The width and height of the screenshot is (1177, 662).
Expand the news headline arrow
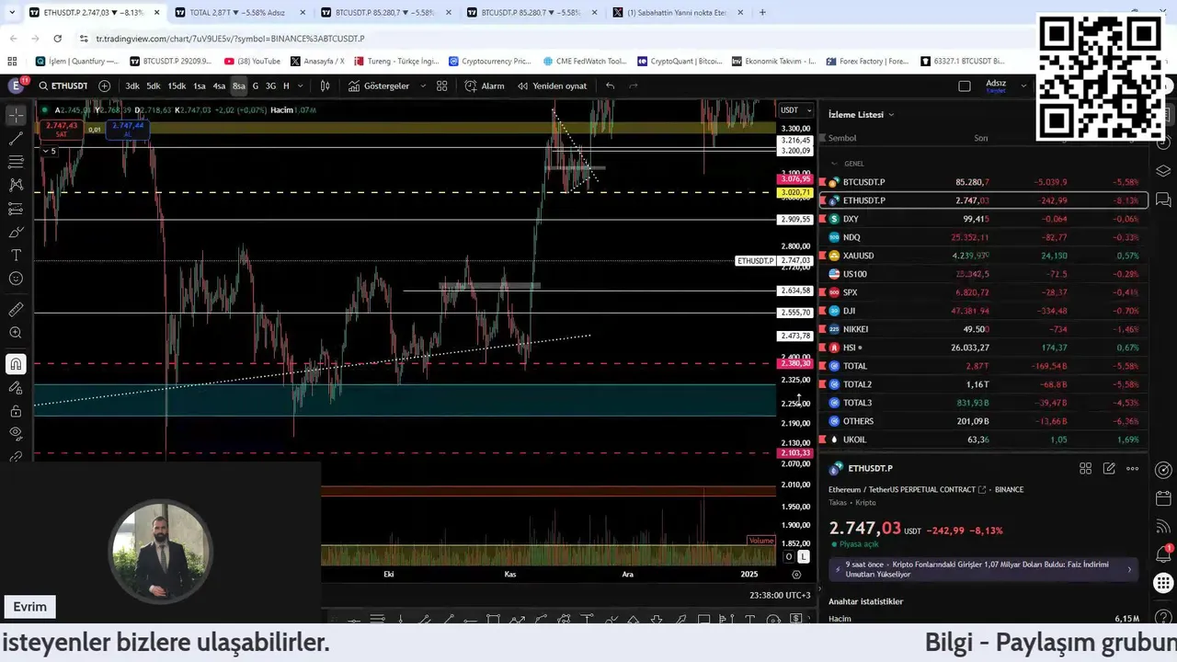(x=1129, y=569)
